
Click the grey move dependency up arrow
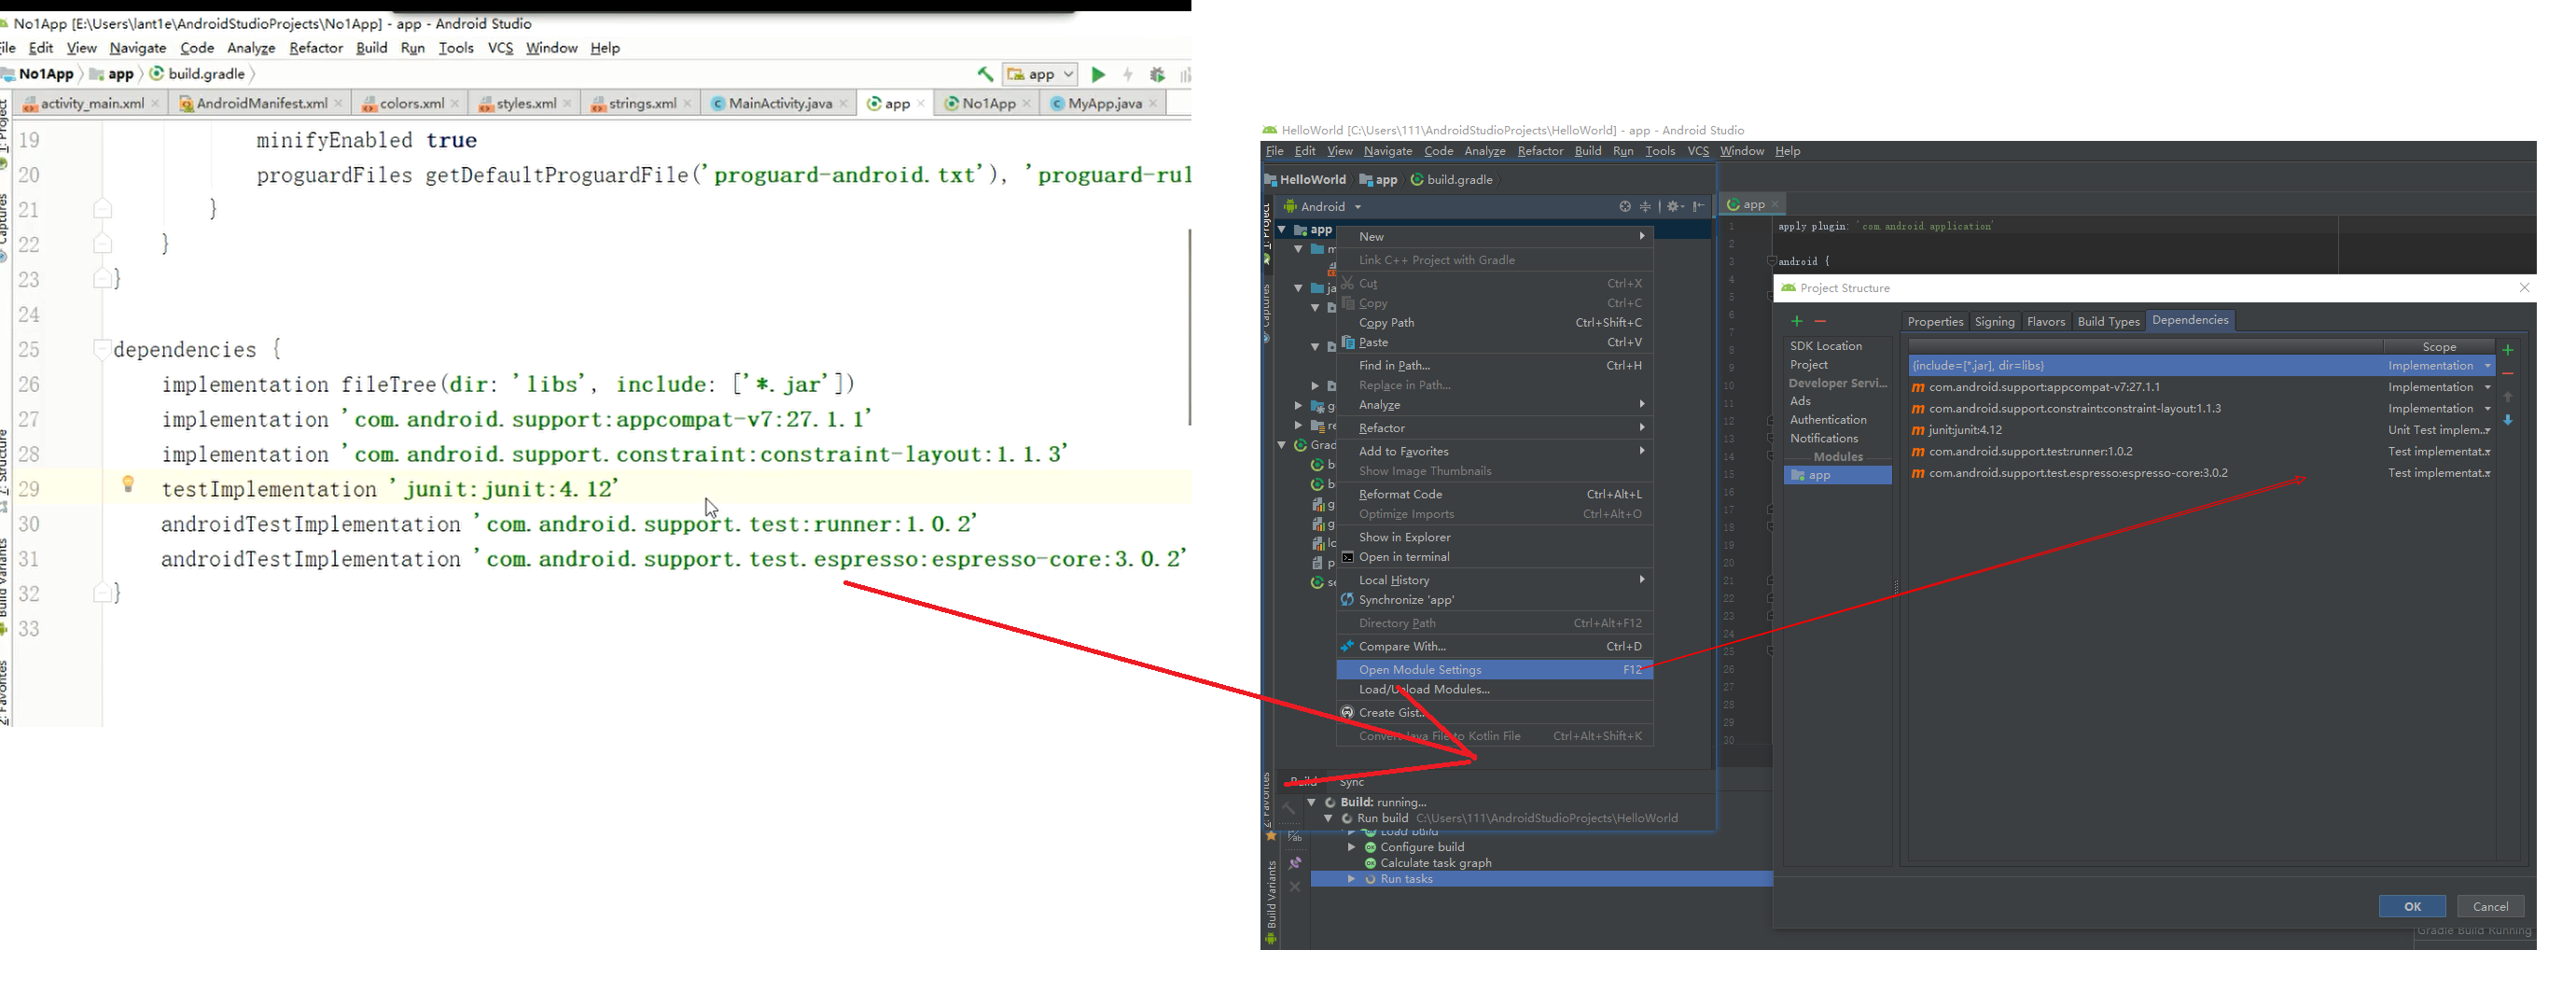click(x=2508, y=397)
